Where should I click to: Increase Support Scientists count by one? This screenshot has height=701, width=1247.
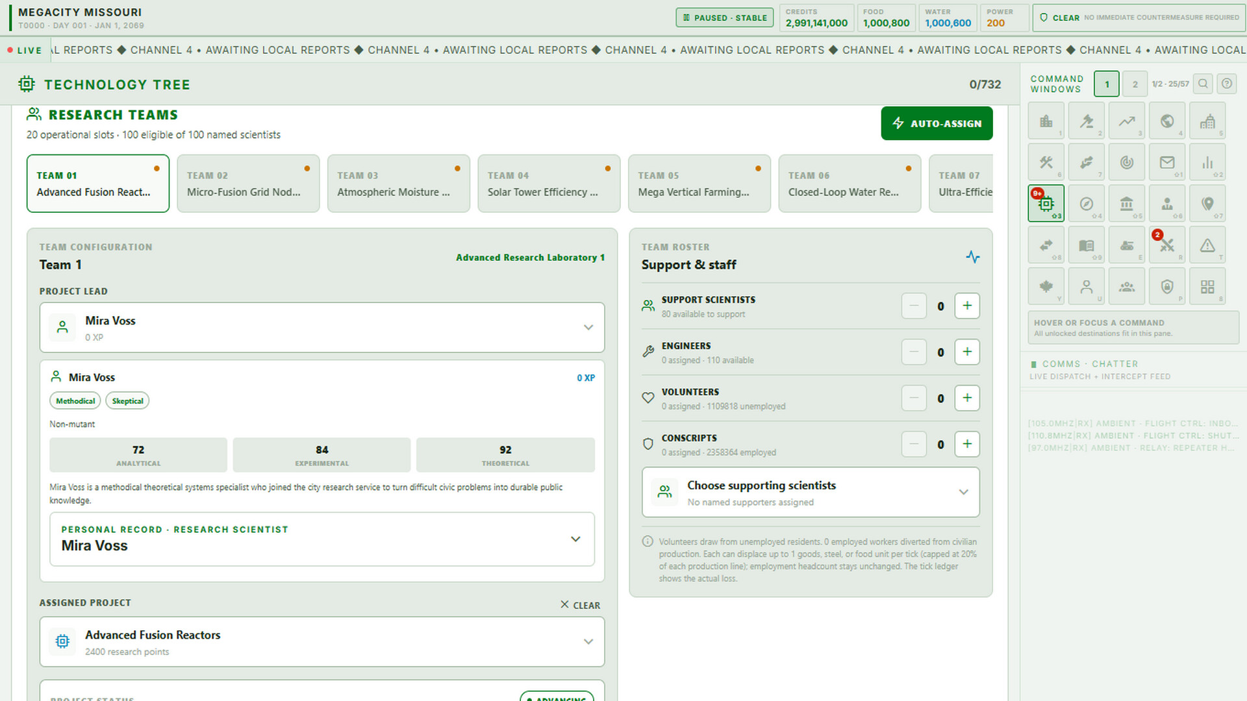pos(967,306)
